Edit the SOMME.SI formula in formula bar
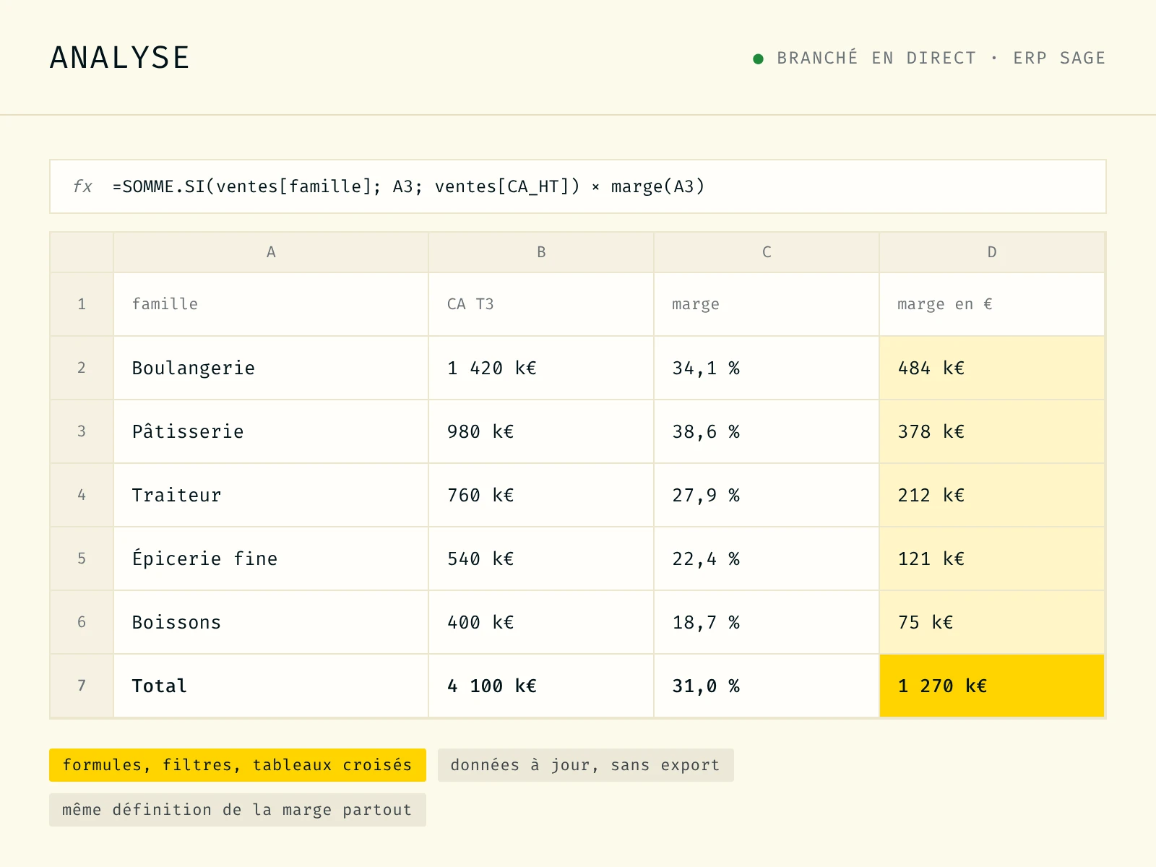The image size is (1156, 867). coord(408,186)
